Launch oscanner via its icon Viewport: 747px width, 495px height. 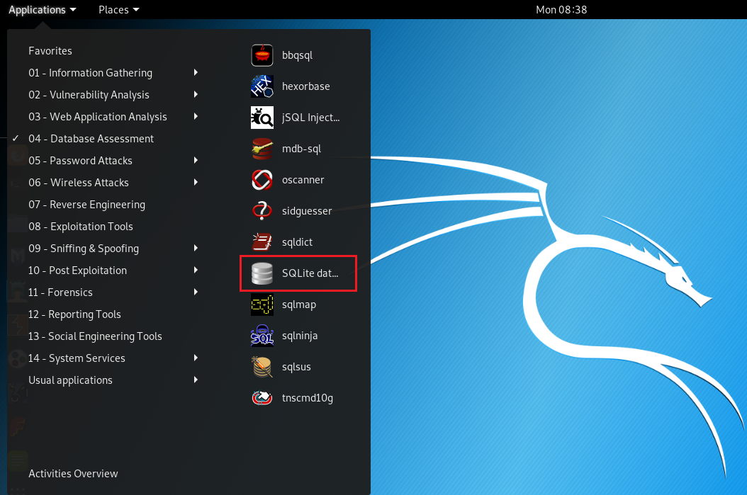point(262,180)
